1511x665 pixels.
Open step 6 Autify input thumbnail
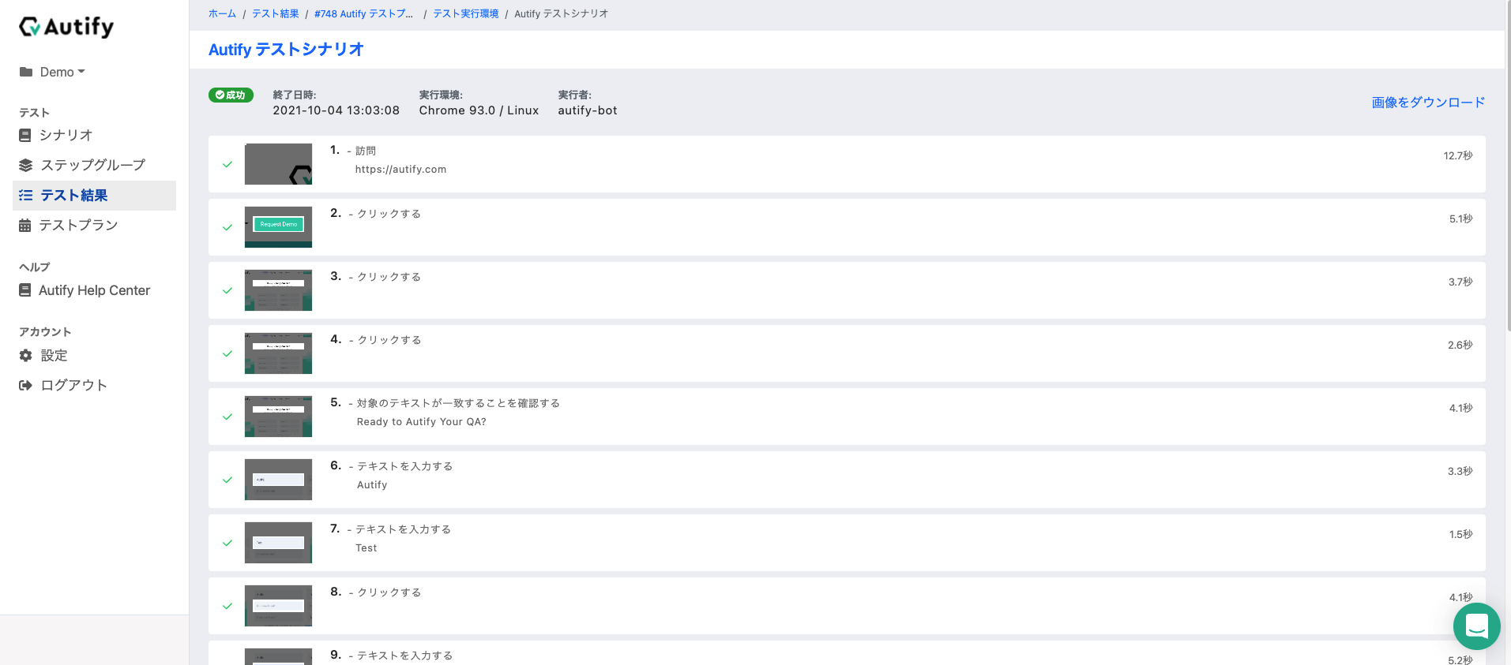pyautogui.click(x=278, y=480)
